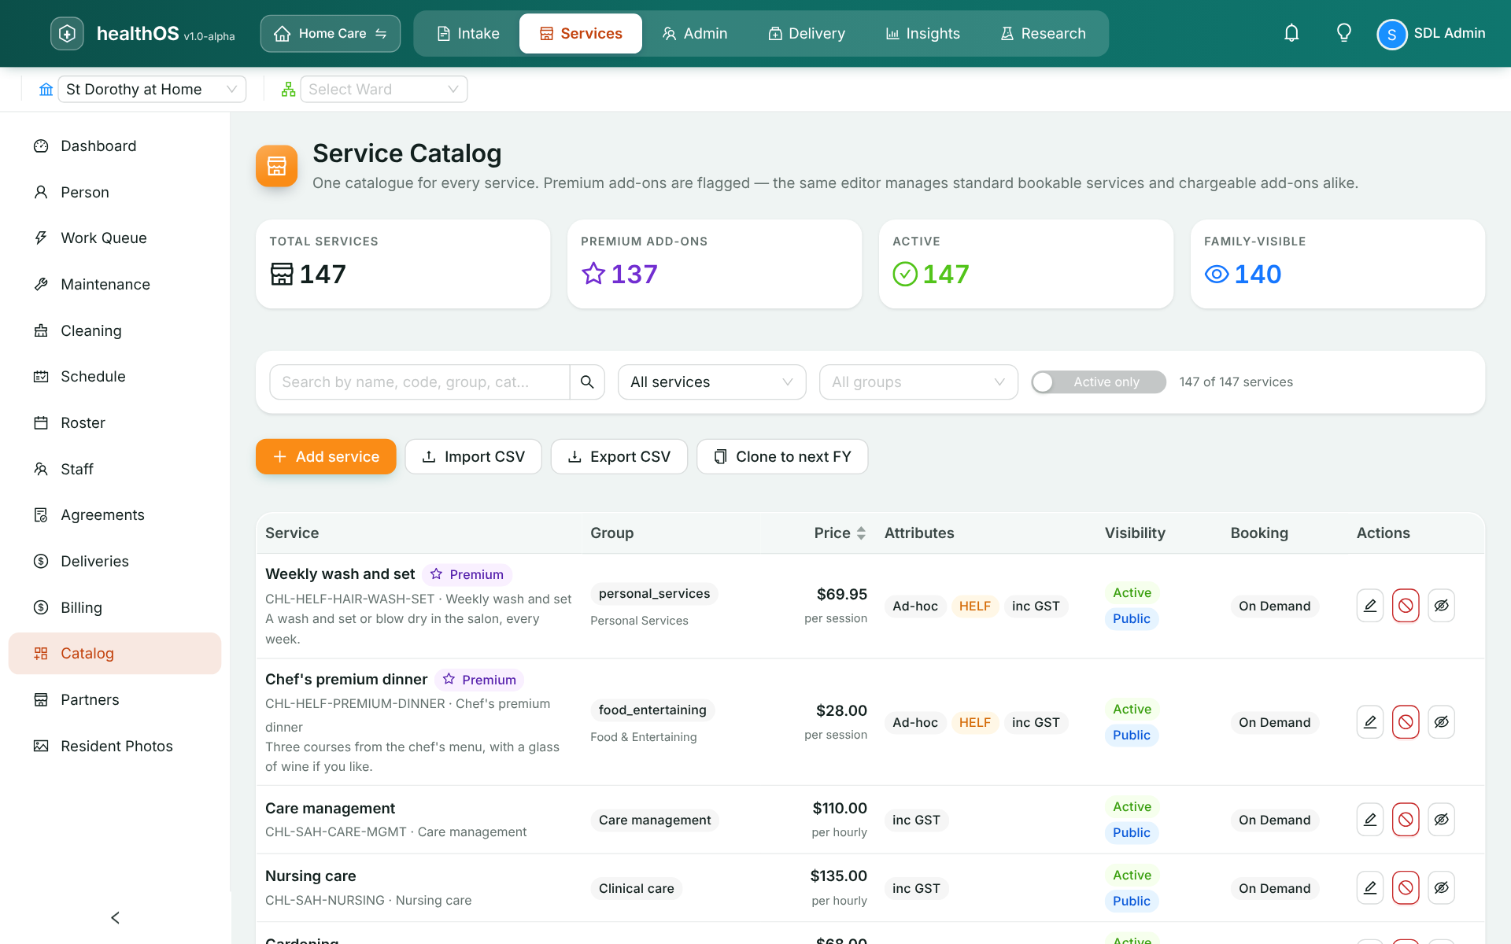This screenshot has height=944, width=1511.
Task: Hide Care management from families
Action: tap(1441, 820)
